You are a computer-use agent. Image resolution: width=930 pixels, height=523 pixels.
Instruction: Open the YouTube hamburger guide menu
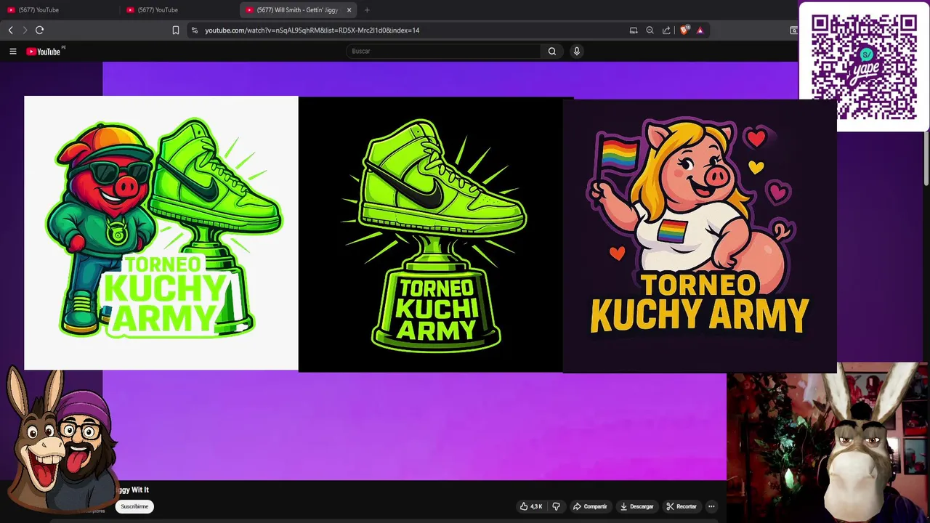(12, 51)
